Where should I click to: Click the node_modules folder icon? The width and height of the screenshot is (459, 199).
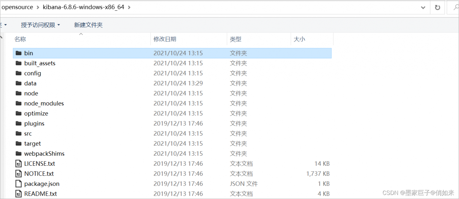point(19,103)
